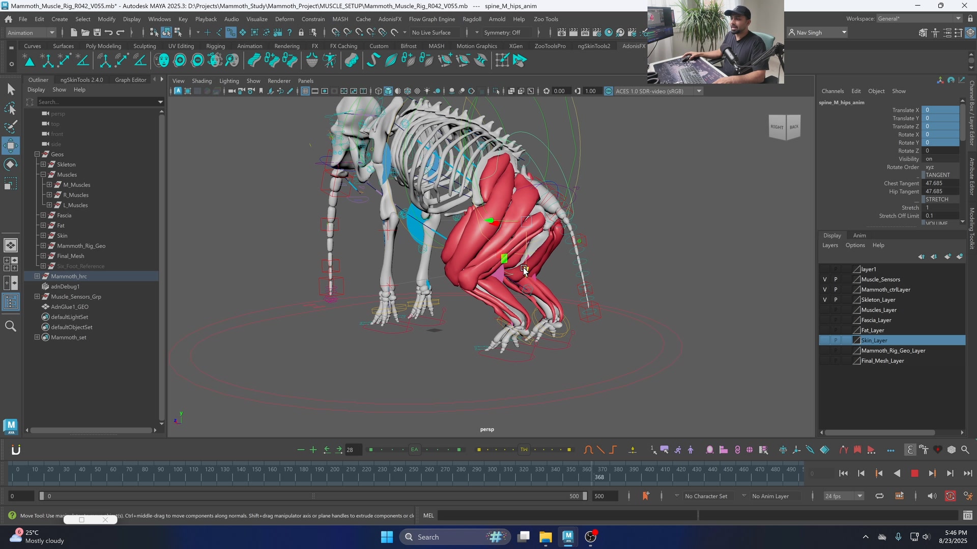Expand the Mammoth_hrc outliner node
The width and height of the screenshot is (977, 549).
(37, 276)
